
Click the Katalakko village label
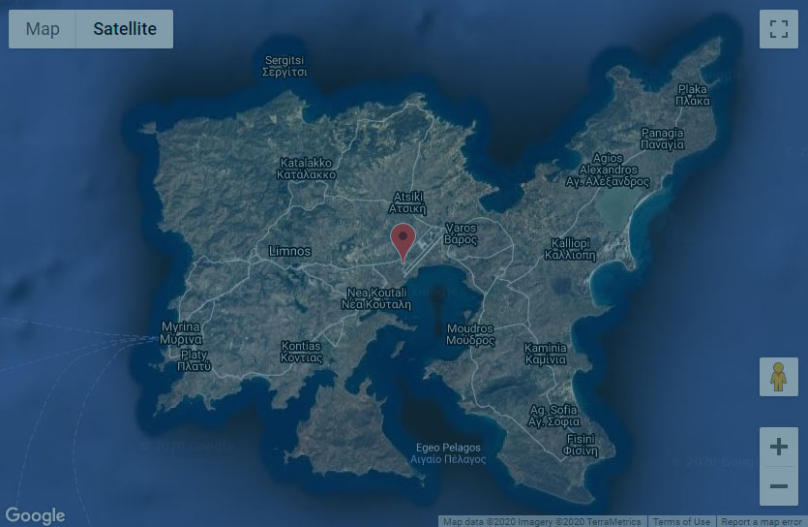click(306, 169)
